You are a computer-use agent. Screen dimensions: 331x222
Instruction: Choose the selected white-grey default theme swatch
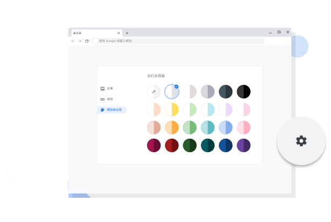click(x=172, y=92)
